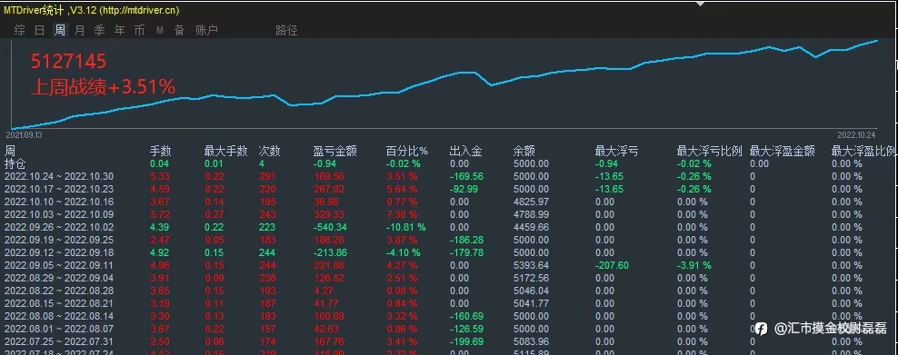Click the 2022.10.24 chart end date
898x355 pixels.
tap(857, 135)
